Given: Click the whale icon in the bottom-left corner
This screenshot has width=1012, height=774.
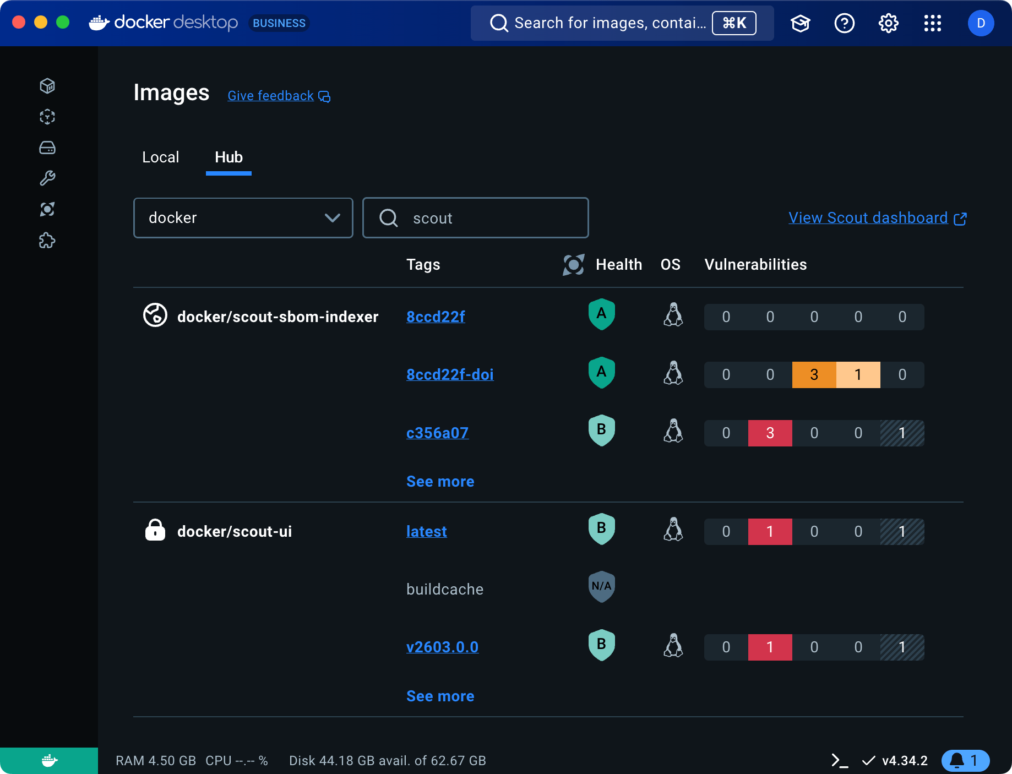Looking at the screenshot, I should pos(48,760).
